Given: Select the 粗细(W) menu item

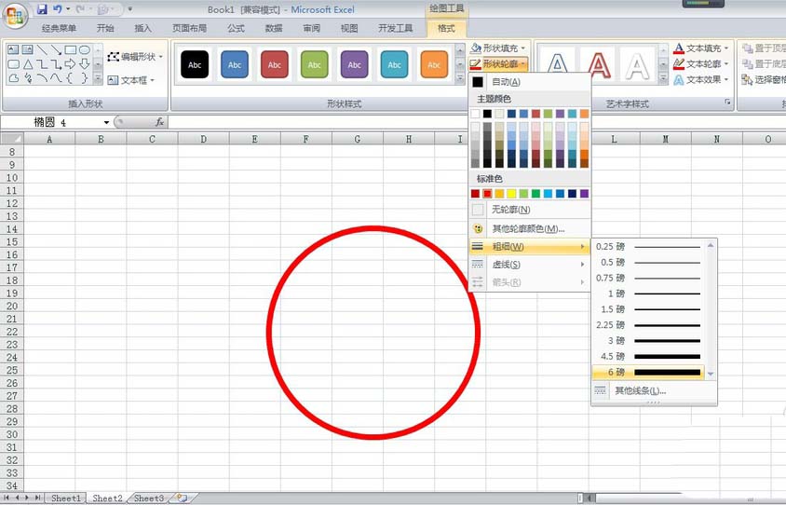Looking at the screenshot, I should [x=529, y=246].
